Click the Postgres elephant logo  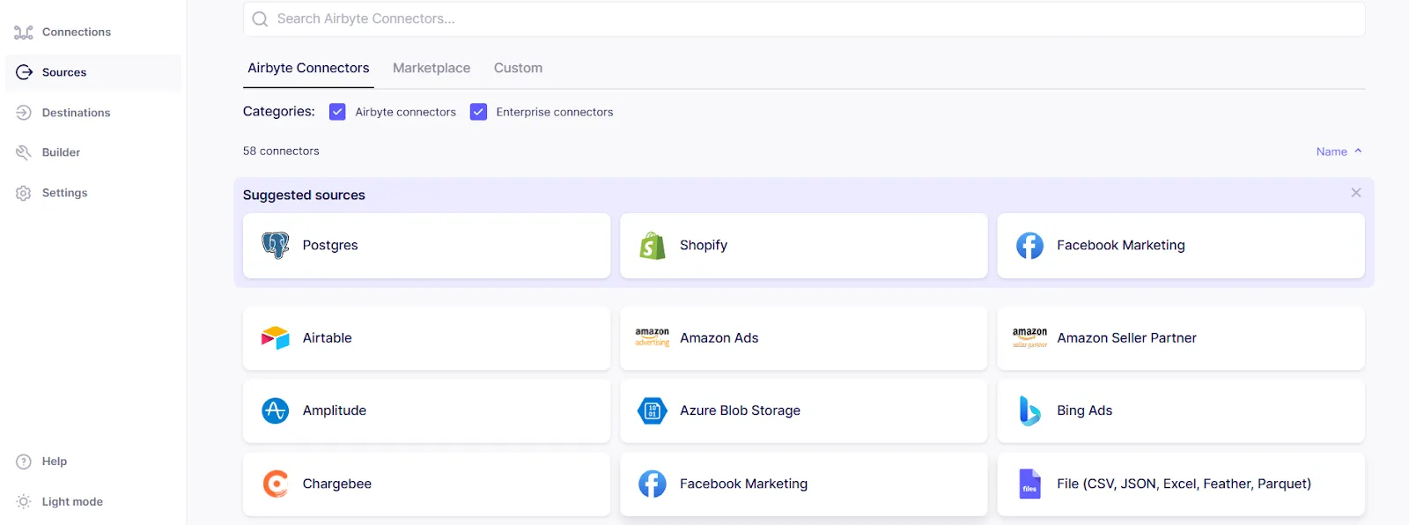pyautogui.click(x=276, y=245)
